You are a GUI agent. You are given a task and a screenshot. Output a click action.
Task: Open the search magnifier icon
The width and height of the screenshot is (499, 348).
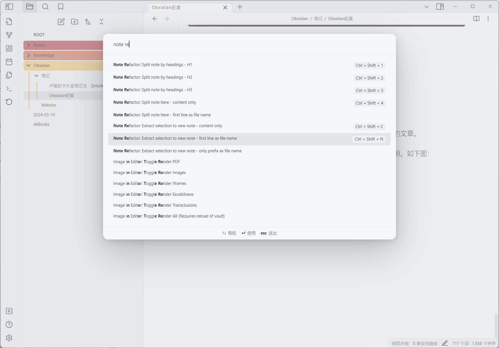tap(45, 6)
